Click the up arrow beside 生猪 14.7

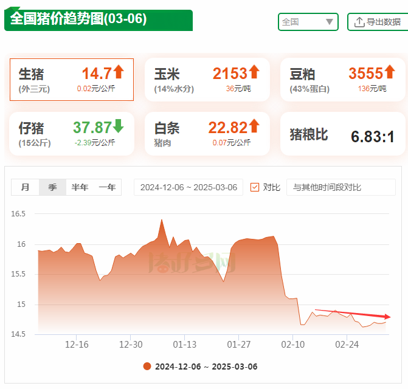point(119,72)
